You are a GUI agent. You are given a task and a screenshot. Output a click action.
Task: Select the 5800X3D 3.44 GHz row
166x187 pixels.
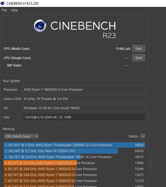74,175
